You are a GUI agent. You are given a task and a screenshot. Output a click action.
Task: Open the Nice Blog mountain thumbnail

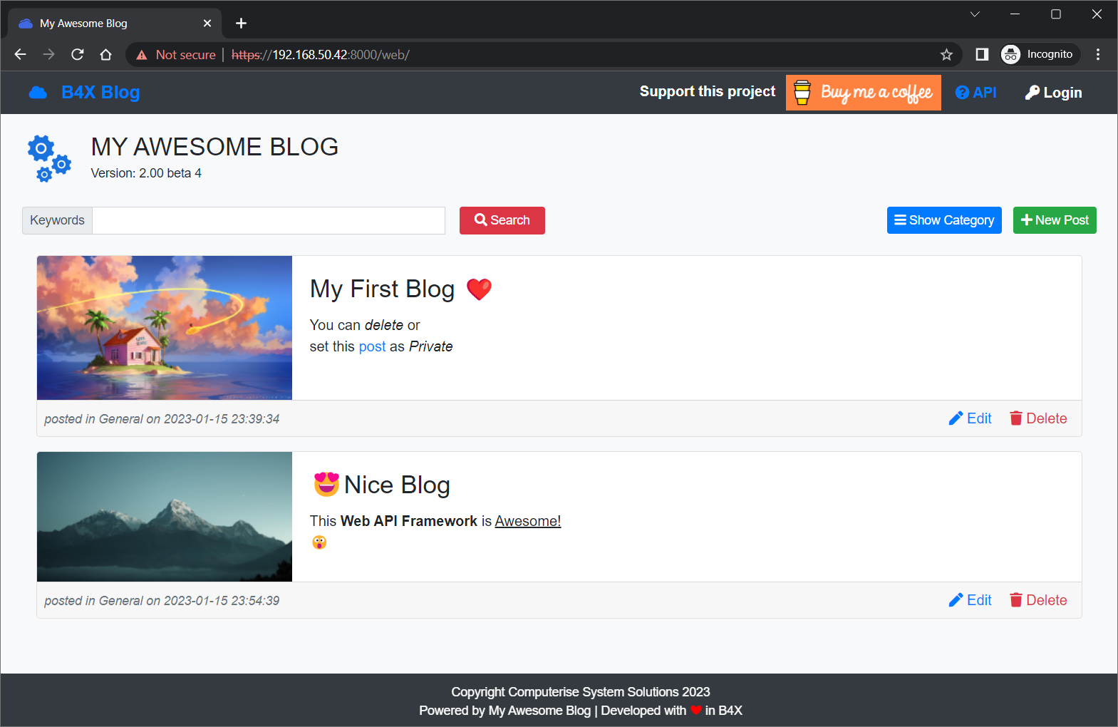coord(165,517)
